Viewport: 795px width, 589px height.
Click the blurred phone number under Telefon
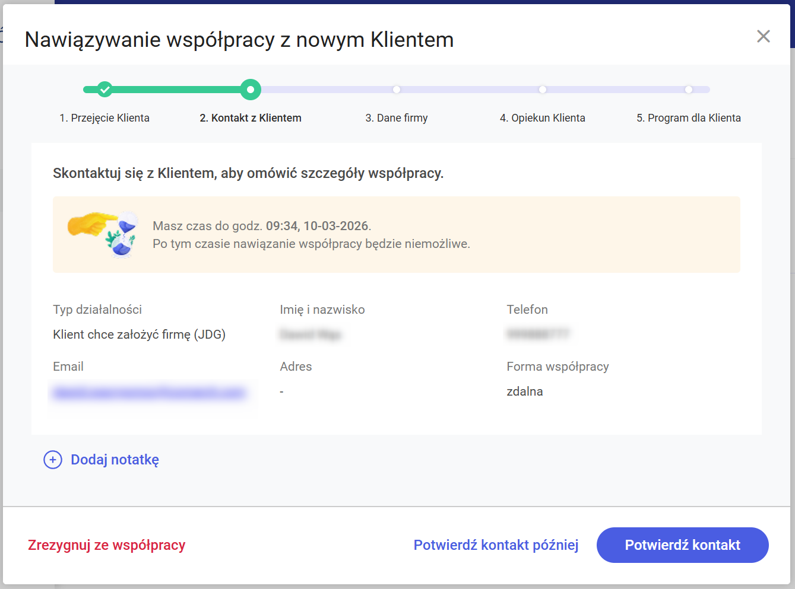tap(538, 335)
